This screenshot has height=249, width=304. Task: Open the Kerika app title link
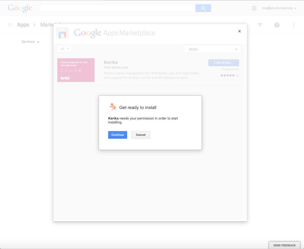(111, 62)
